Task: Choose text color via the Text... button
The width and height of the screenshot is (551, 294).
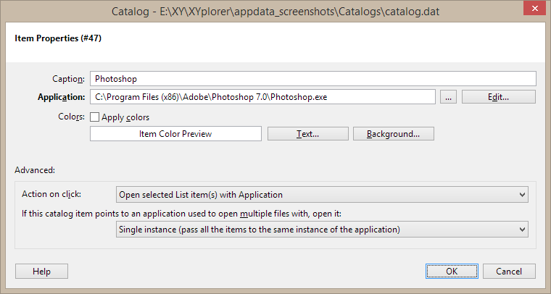Action: tap(307, 134)
